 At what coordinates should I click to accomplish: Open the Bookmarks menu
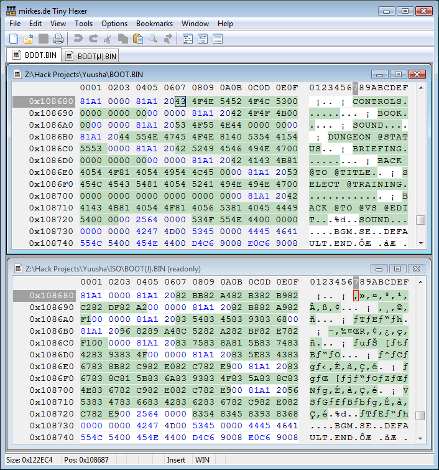pyautogui.click(x=154, y=24)
